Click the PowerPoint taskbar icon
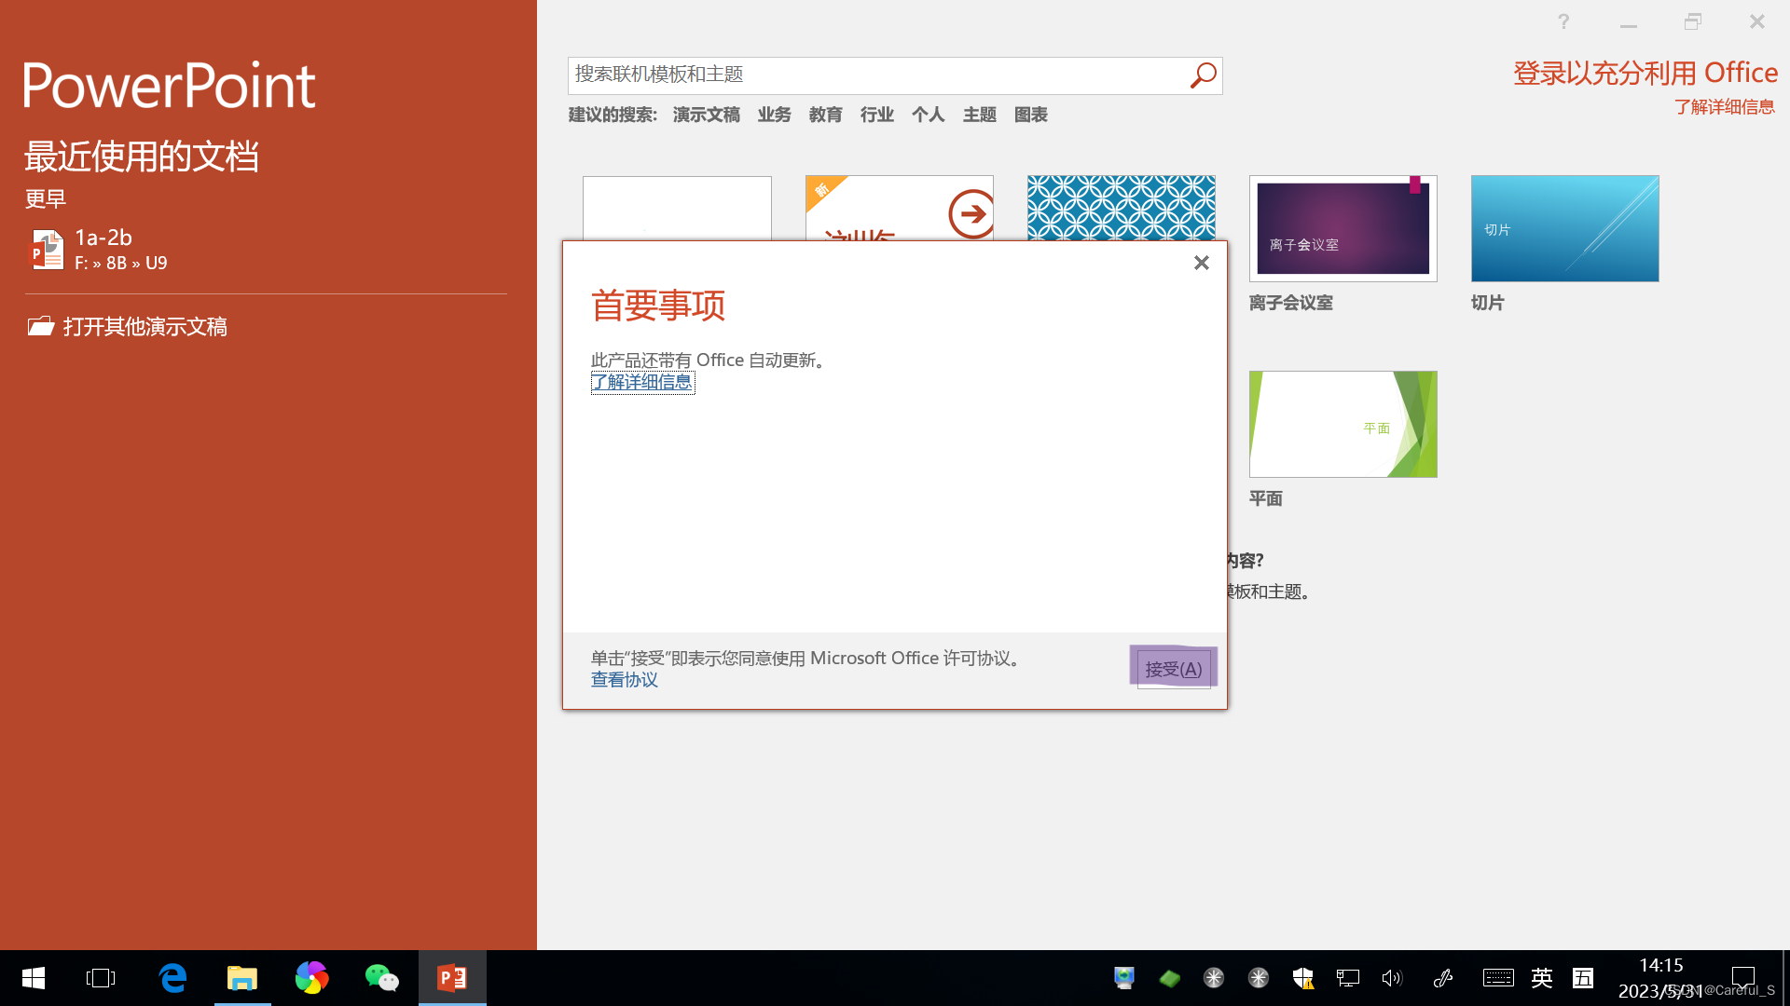This screenshot has height=1006, width=1790. pyautogui.click(x=452, y=978)
